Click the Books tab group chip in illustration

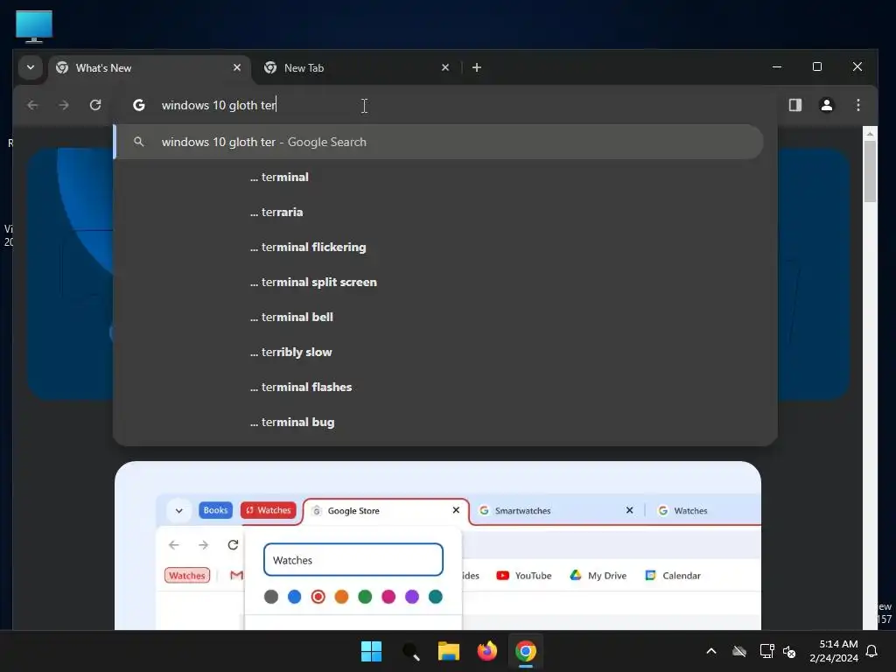coord(215,510)
